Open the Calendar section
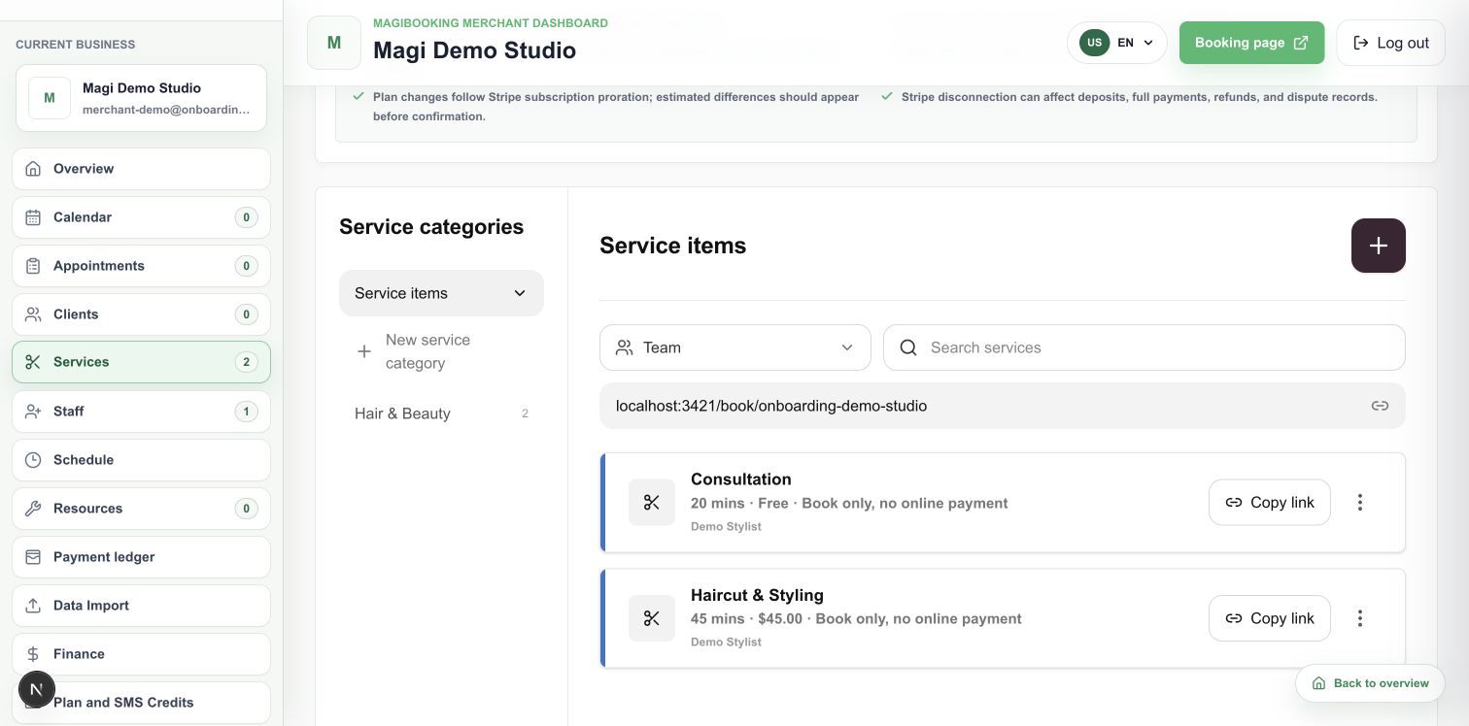 tap(141, 217)
